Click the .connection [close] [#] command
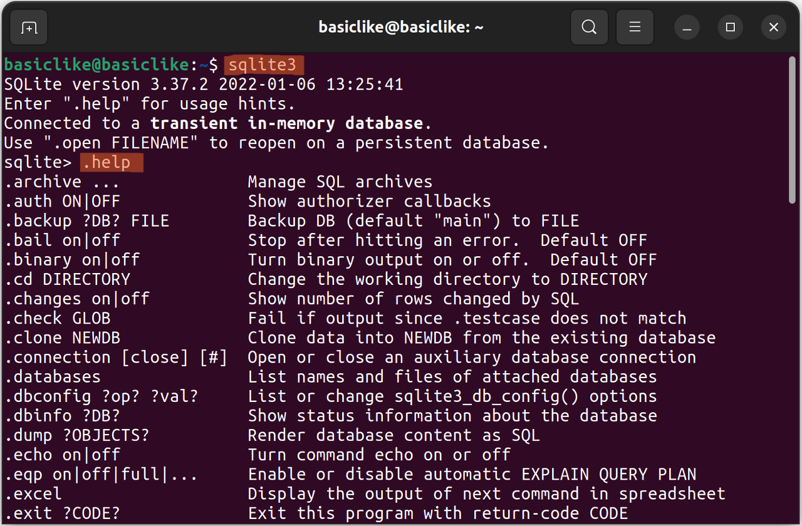This screenshot has width=802, height=526. [x=116, y=357]
